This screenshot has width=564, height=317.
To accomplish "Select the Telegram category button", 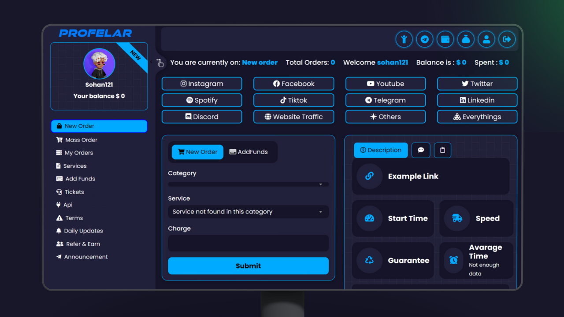I will pyautogui.click(x=386, y=100).
